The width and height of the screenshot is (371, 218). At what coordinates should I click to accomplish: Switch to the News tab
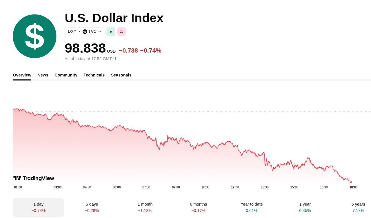tap(43, 75)
